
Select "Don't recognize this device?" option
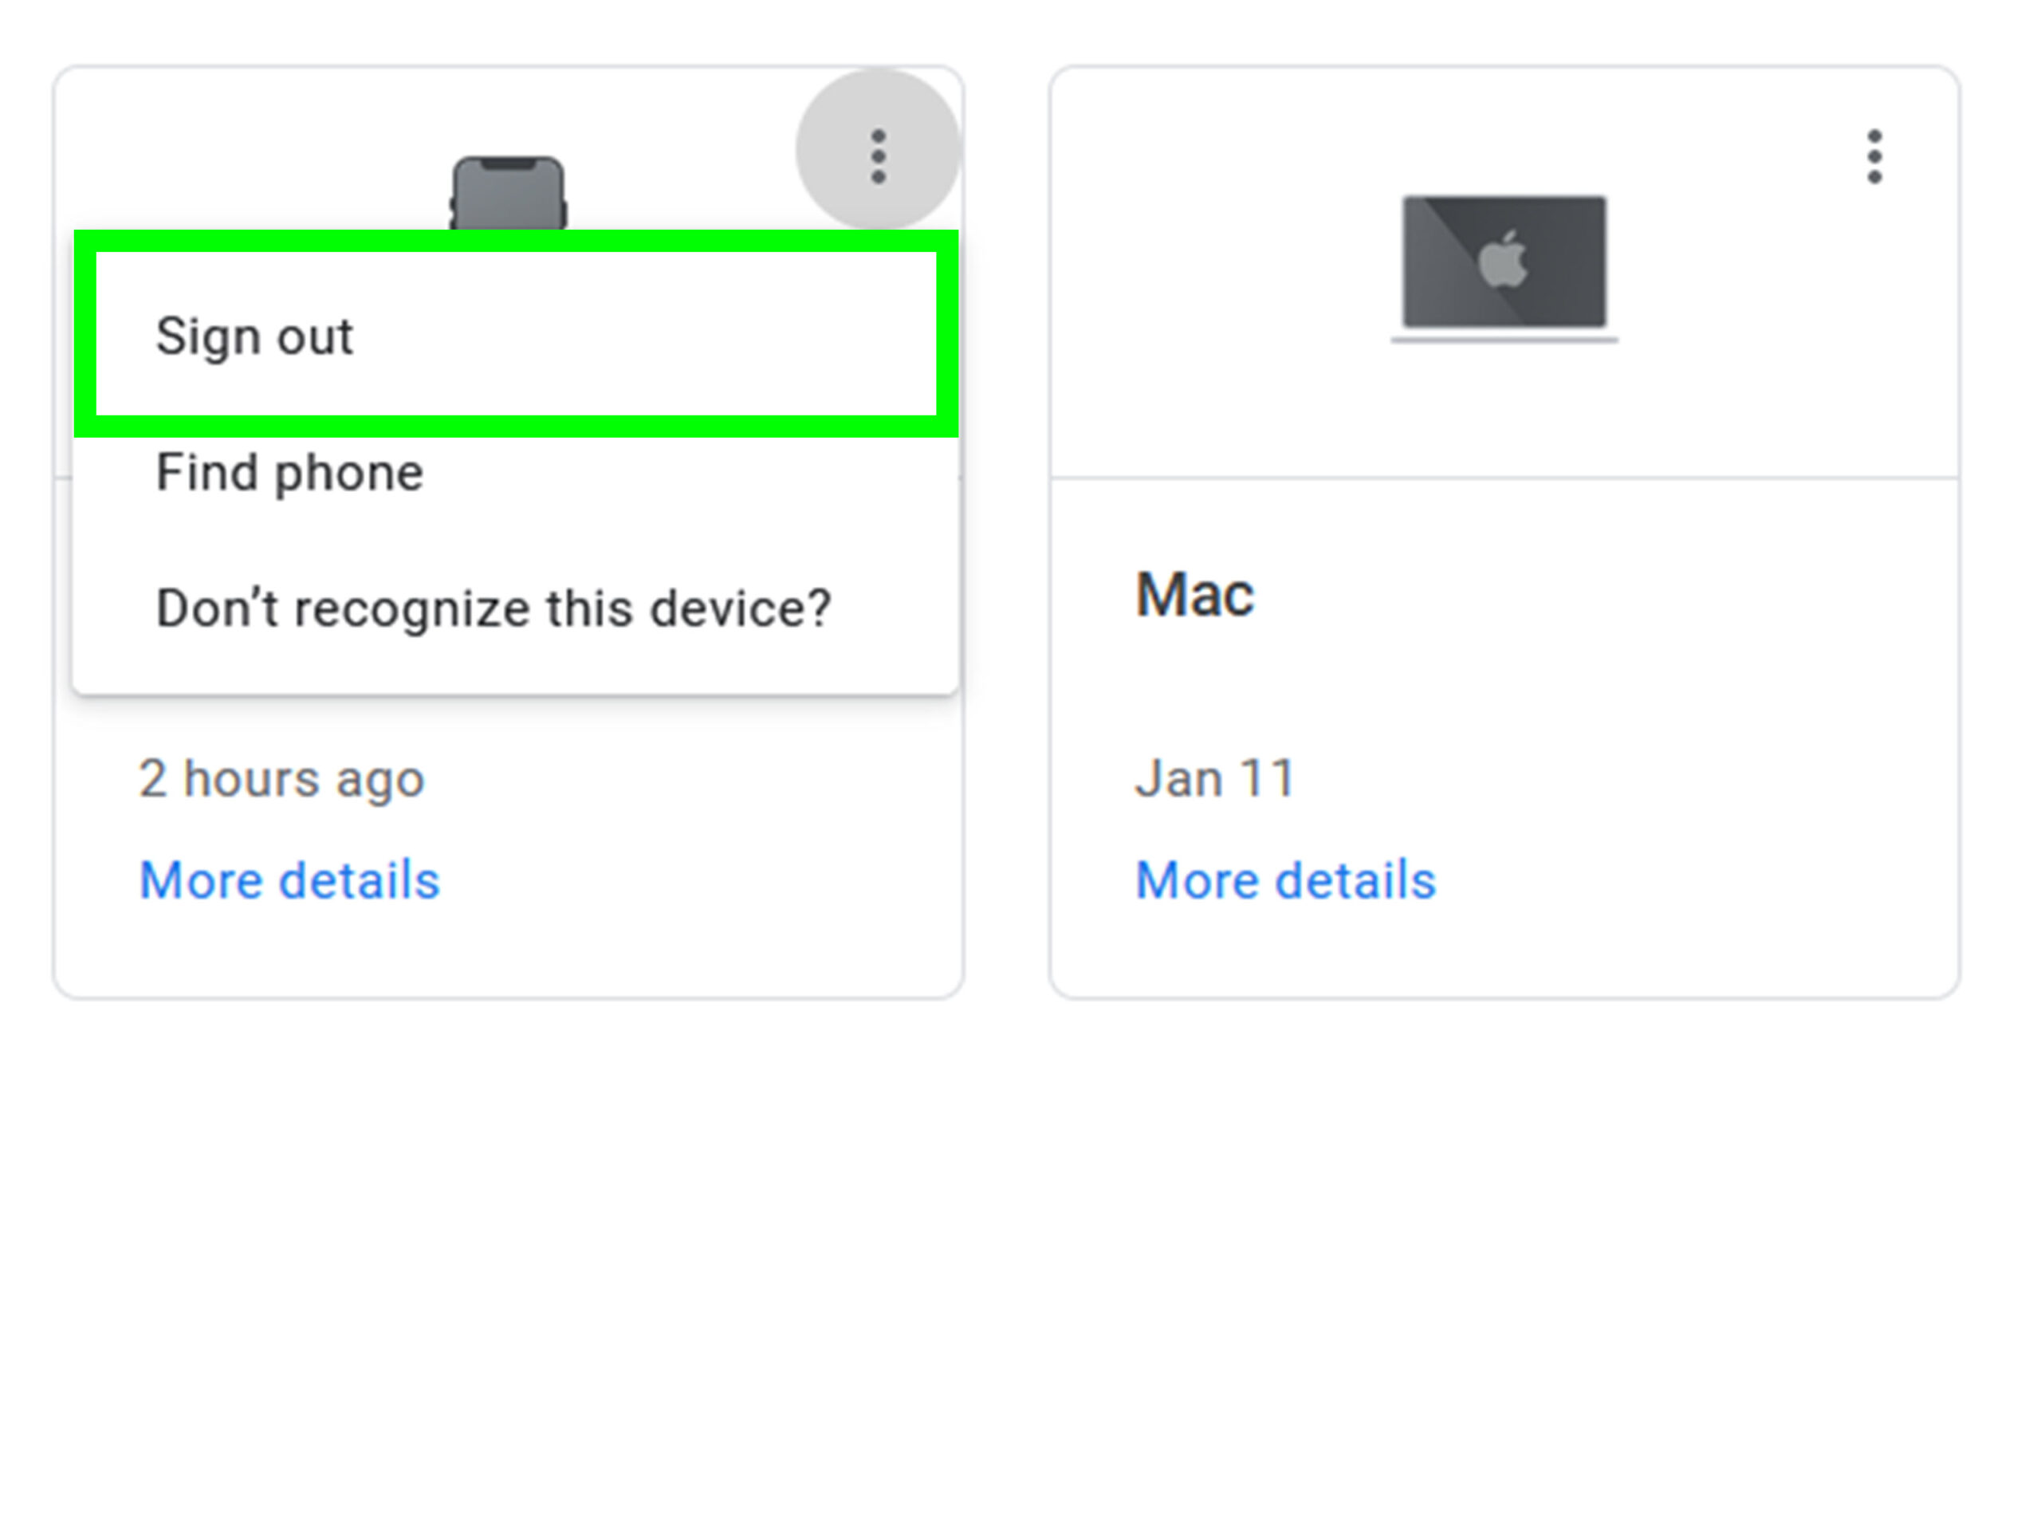point(494,608)
